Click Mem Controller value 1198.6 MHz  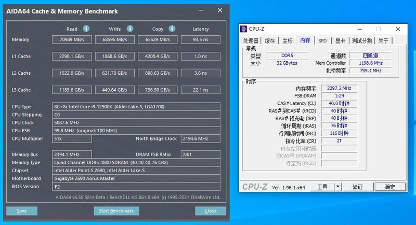click(370, 63)
